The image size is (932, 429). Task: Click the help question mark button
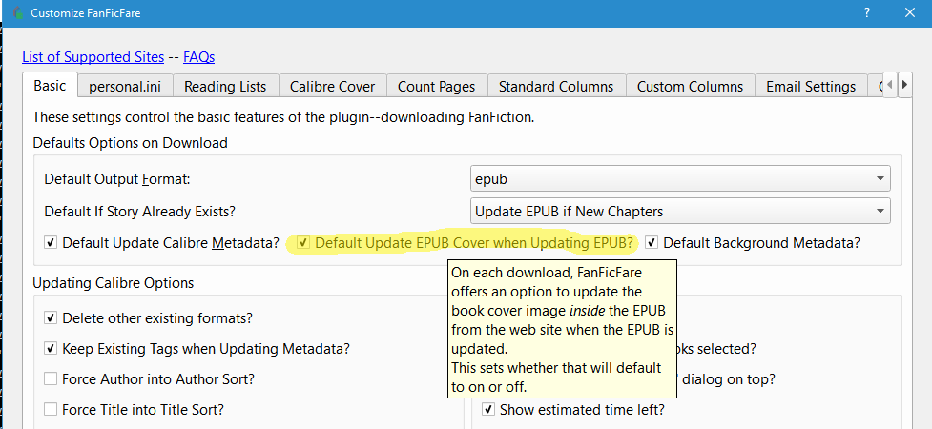point(866,13)
